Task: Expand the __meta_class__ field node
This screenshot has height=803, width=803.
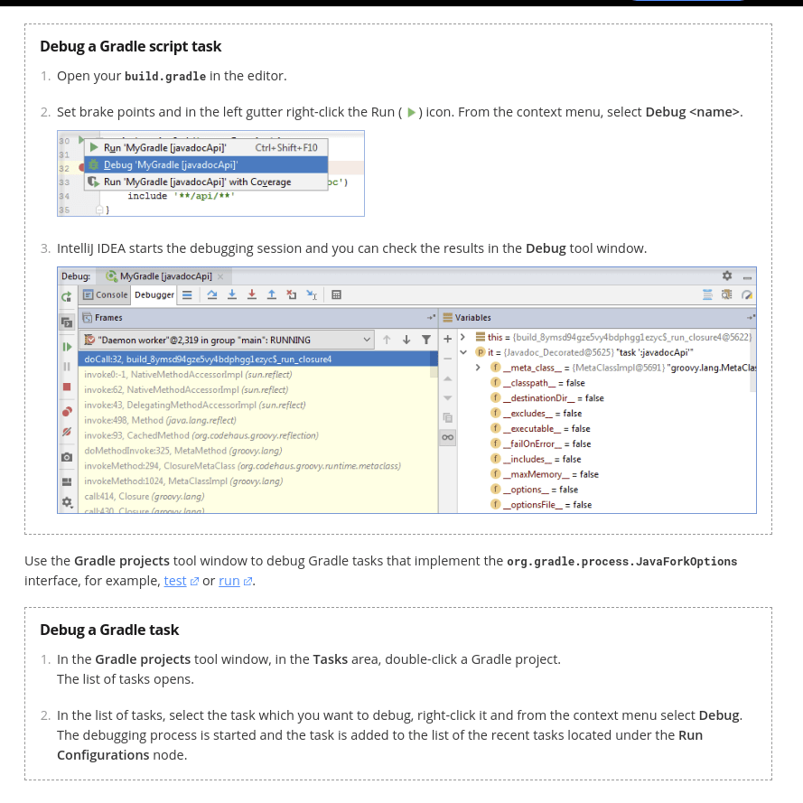Action: 477,368
